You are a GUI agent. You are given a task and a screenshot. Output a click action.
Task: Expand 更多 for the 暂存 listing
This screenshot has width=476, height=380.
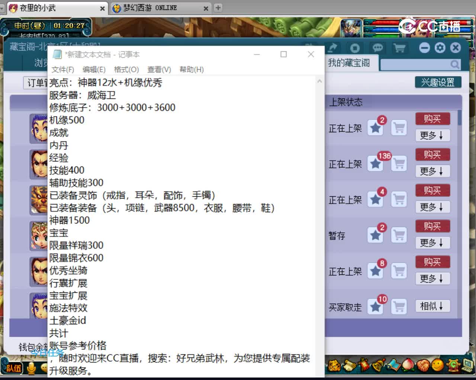pyautogui.click(x=432, y=243)
